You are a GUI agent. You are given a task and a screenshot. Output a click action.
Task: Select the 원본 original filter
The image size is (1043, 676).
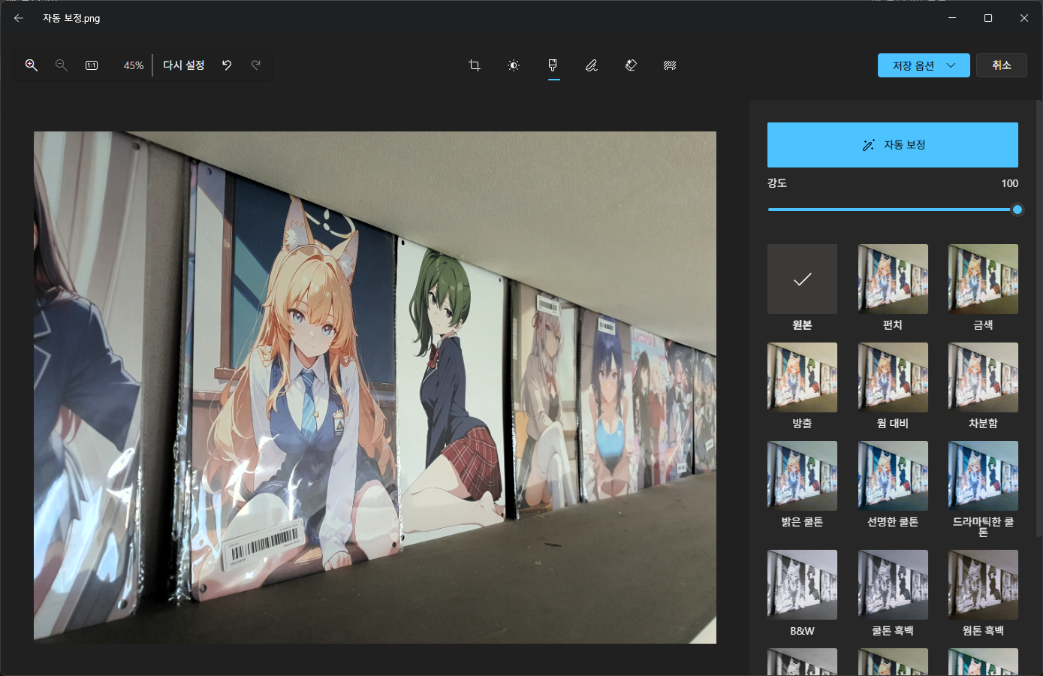tap(802, 279)
